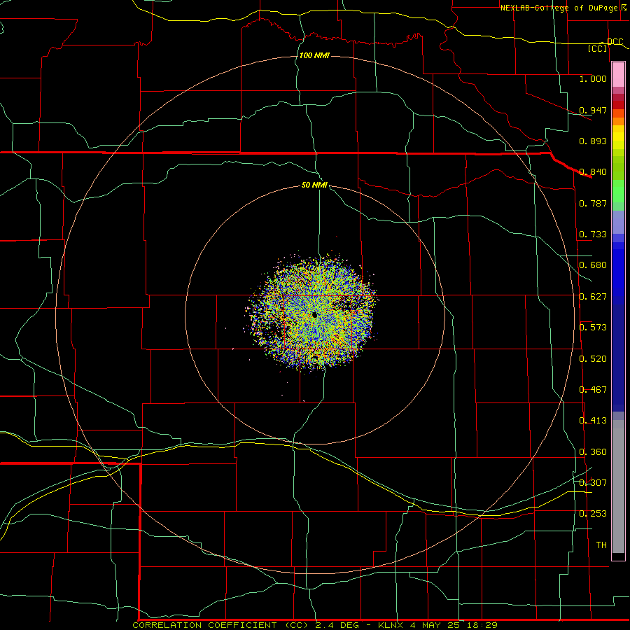Pick the pink color band near 1.000
This screenshot has width=630, height=630.
[x=618, y=75]
